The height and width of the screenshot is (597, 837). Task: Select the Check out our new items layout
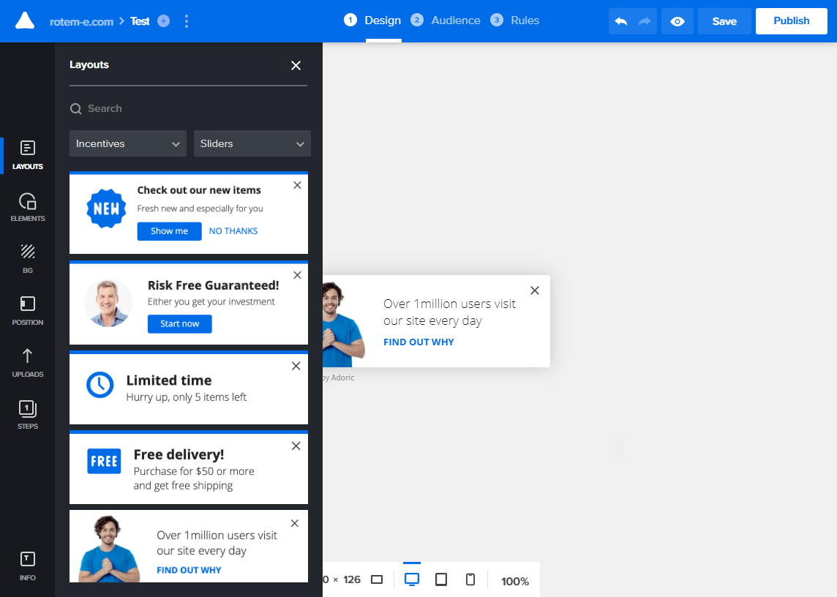pos(189,213)
